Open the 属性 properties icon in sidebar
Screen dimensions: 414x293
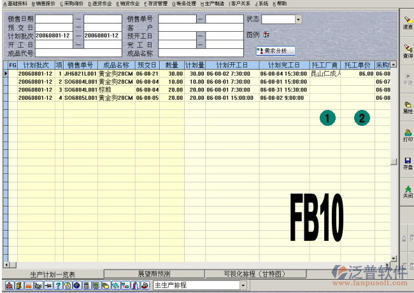(x=408, y=105)
